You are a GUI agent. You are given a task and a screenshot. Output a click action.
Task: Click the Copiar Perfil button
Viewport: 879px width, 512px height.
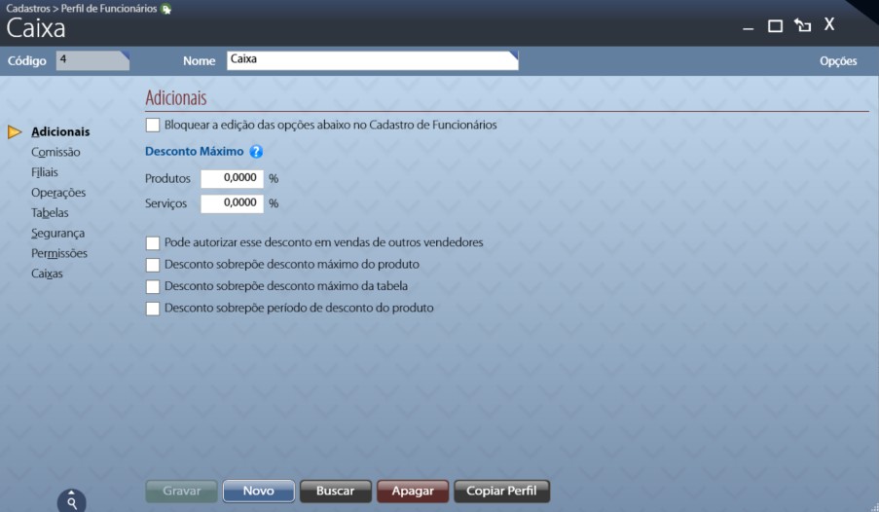point(501,492)
